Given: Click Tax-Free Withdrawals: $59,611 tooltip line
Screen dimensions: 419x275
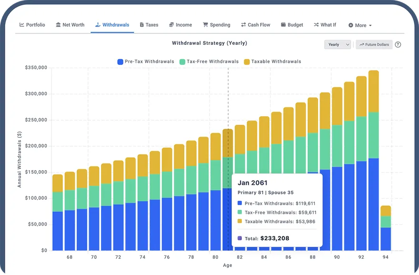Looking at the screenshot, I should coord(277,213).
